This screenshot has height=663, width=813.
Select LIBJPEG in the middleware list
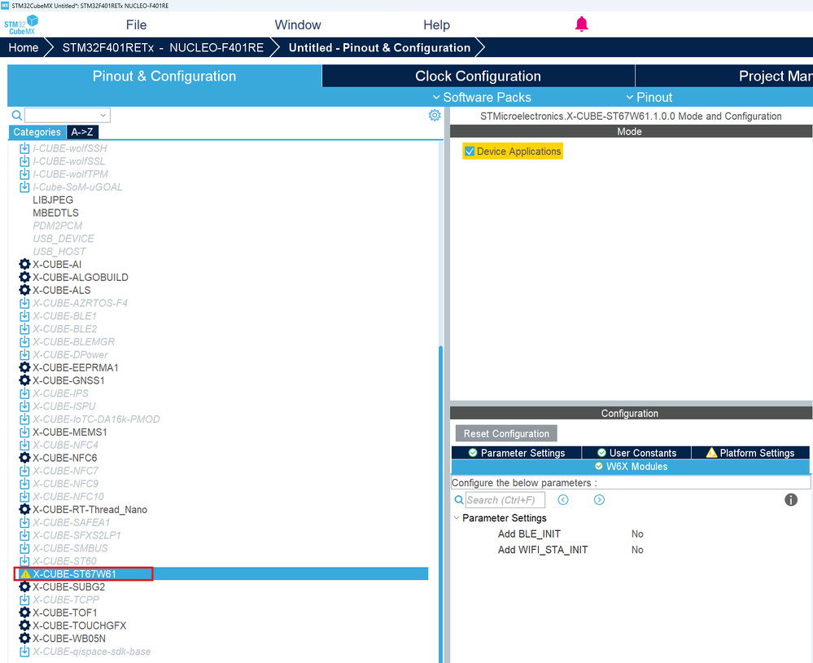pyautogui.click(x=53, y=200)
